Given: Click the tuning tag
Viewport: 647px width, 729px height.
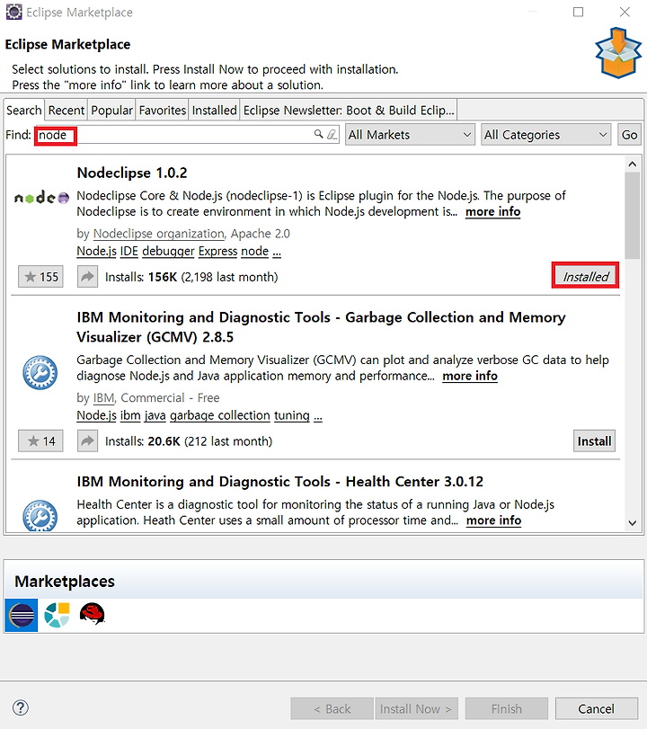Looking at the screenshot, I should (292, 415).
